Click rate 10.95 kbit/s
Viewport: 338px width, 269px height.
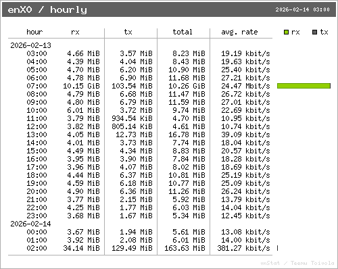[245, 118]
